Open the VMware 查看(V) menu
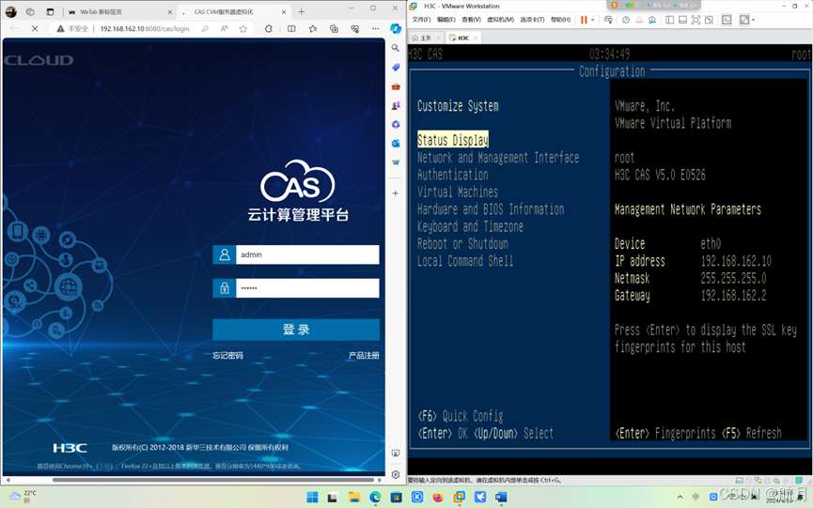Screen dimensions: 813x508 tap(471, 20)
